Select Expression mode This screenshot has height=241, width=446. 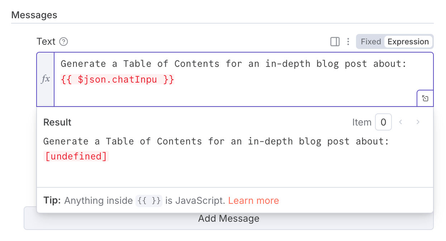(x=408, y=41)
